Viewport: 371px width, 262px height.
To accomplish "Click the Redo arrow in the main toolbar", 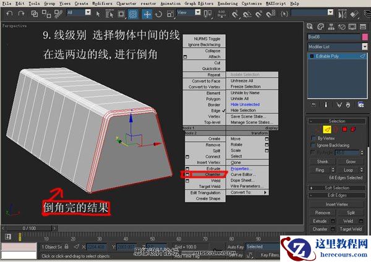I will tap(21, 14).
